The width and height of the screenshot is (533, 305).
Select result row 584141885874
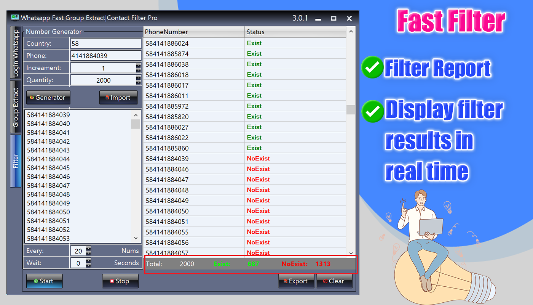(245, 54)
